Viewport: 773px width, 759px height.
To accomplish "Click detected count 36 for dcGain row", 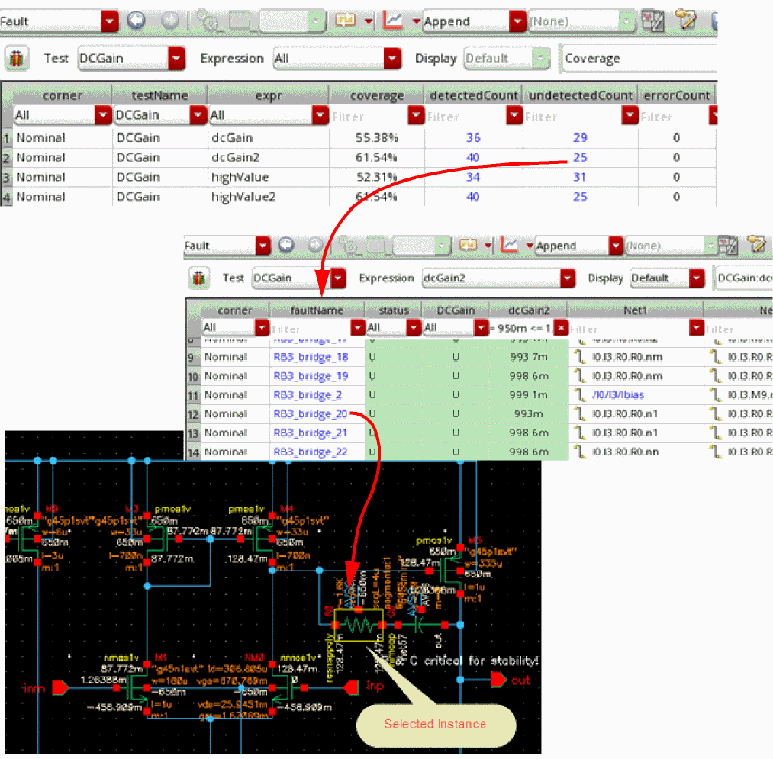I will (473, 137).
